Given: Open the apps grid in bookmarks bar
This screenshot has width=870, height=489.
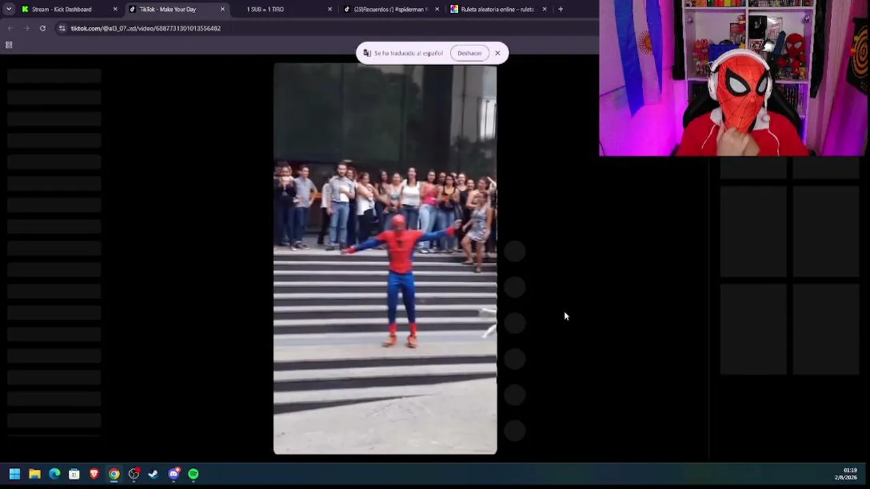Looking at the screenshot, I should pos(9,45).
